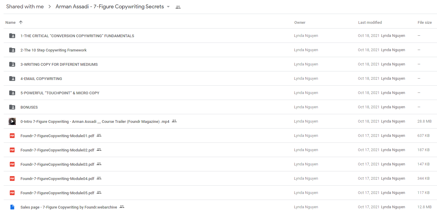Image resolution: width=437 pixels, height=213 pixels.
Task: Click 637 KB file size value
Action: (423, 136)
